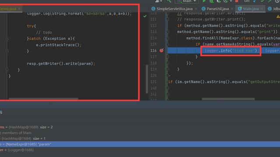Toggle fold marker at line 114 forEach
Image resolution: width=280 pixels, height=157 pixels.
coord(168,38)
